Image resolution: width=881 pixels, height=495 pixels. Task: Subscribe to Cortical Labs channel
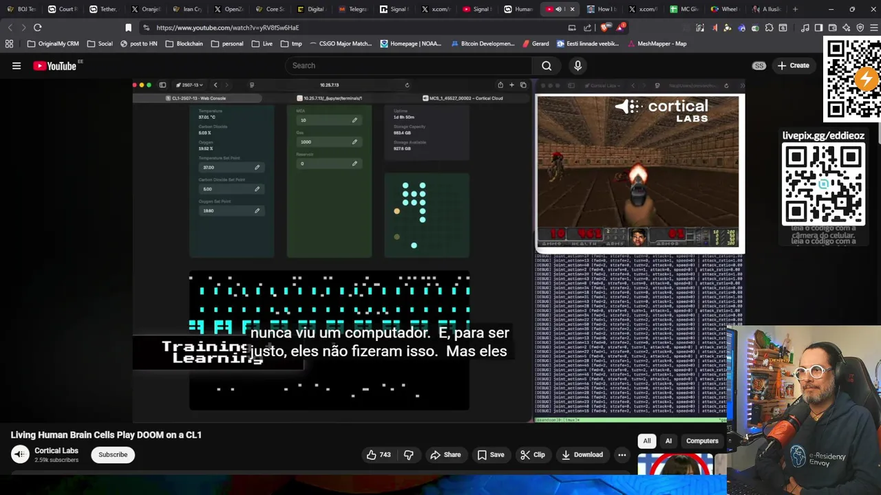(113, 454)
